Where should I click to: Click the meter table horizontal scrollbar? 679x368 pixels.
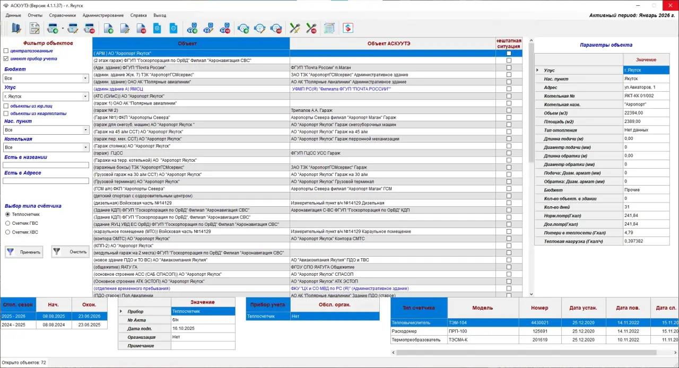530,352
